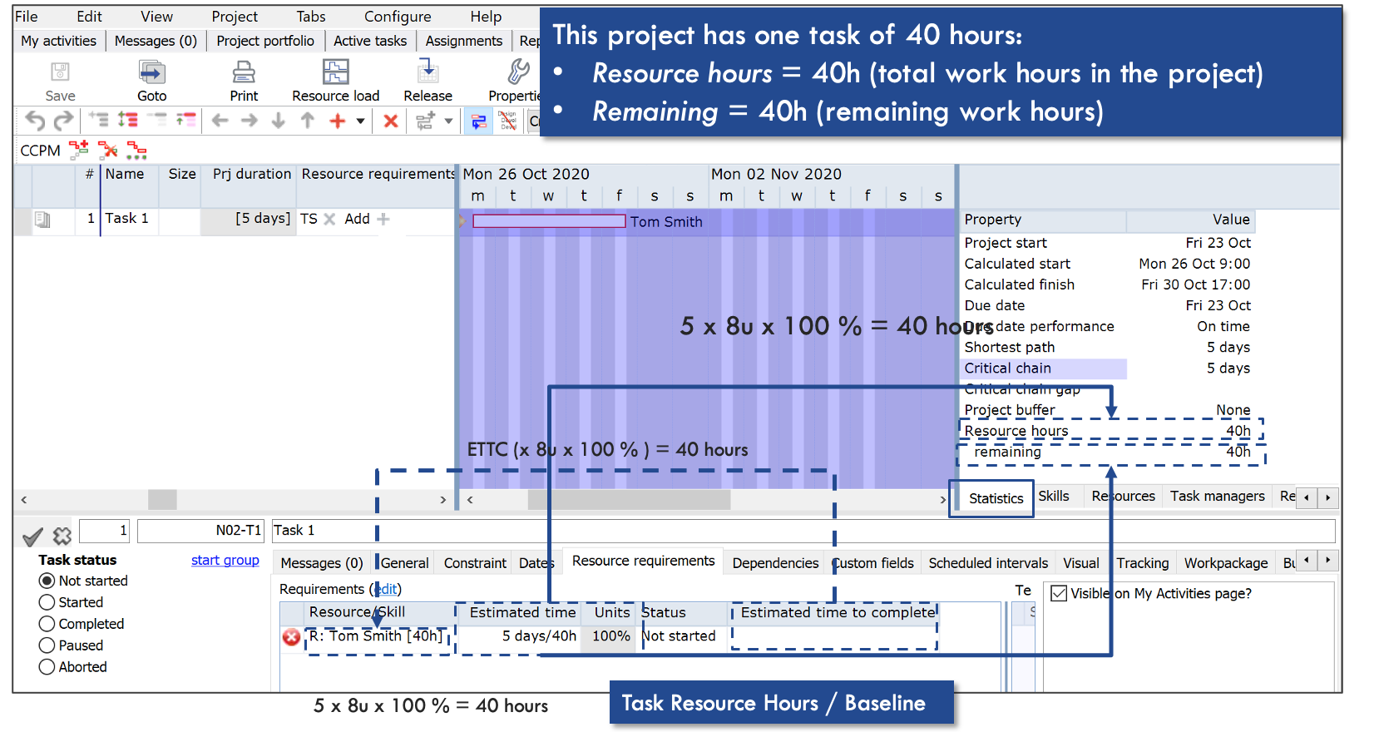The image size is (1374, 732).
Task: Select Completed task status
Action: tap(47, 624)
